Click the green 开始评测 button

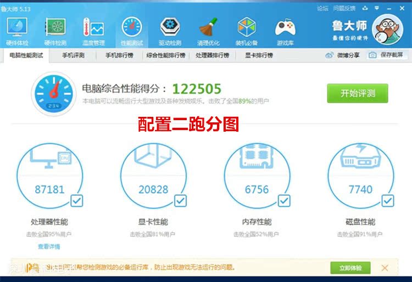point(358,93)
